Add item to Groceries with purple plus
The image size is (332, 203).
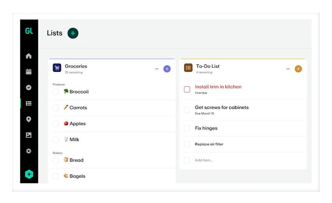tap(167, 69)
